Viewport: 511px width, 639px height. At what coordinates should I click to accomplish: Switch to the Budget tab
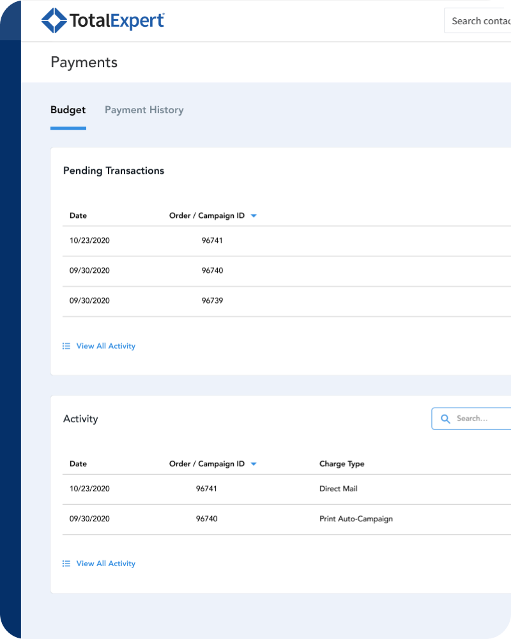click(68, 110)
